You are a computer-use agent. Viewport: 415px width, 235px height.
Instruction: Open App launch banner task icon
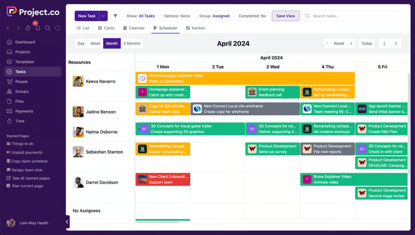[x=362, y=109]
